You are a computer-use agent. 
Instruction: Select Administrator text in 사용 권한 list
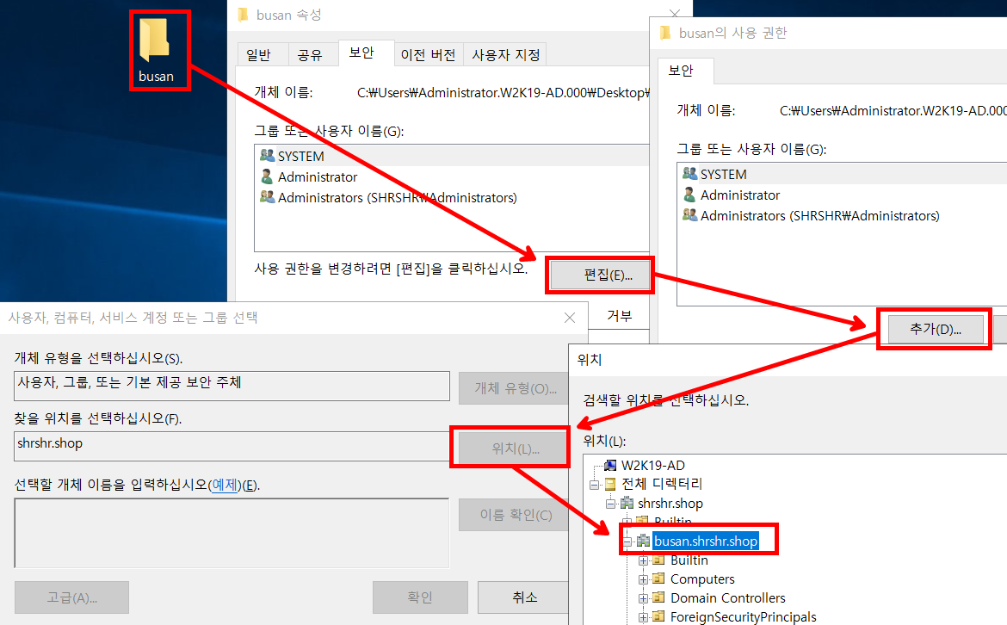[x=740, y=195]
